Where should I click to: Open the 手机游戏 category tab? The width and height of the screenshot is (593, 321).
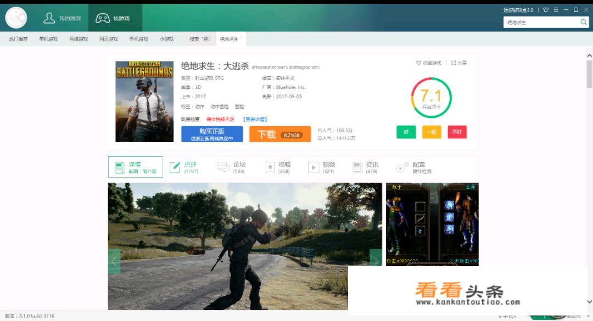click(139, 39)
